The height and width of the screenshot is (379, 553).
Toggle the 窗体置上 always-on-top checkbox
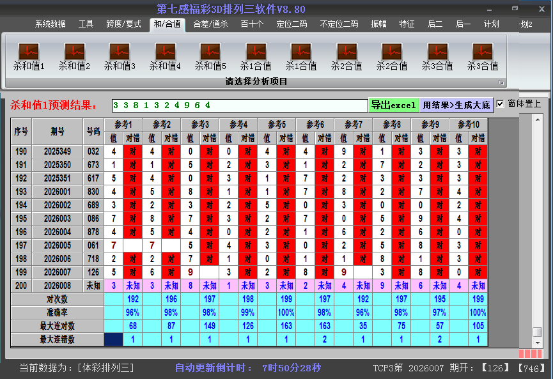pyautogui.click(x=501, y=104)
